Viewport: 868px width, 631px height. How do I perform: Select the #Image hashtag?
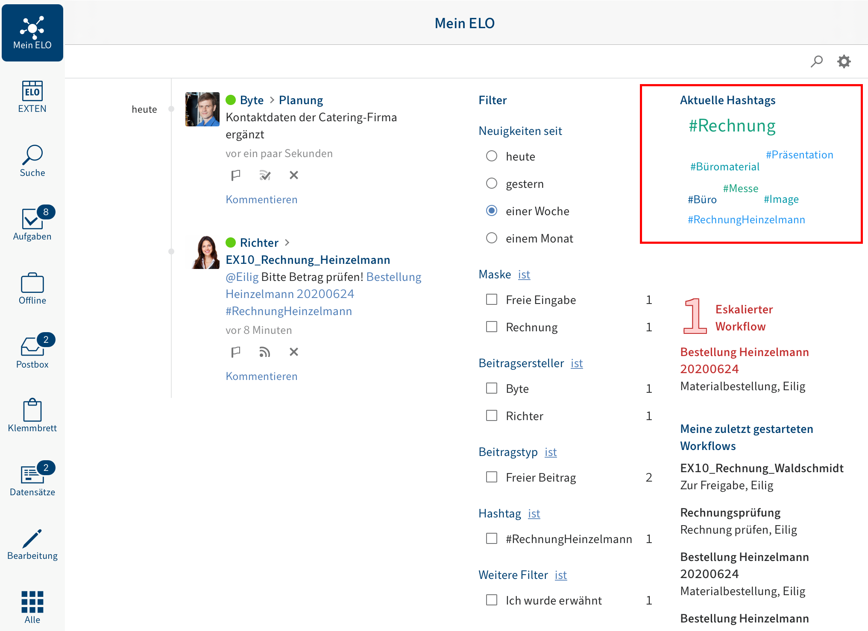(781, 199)
